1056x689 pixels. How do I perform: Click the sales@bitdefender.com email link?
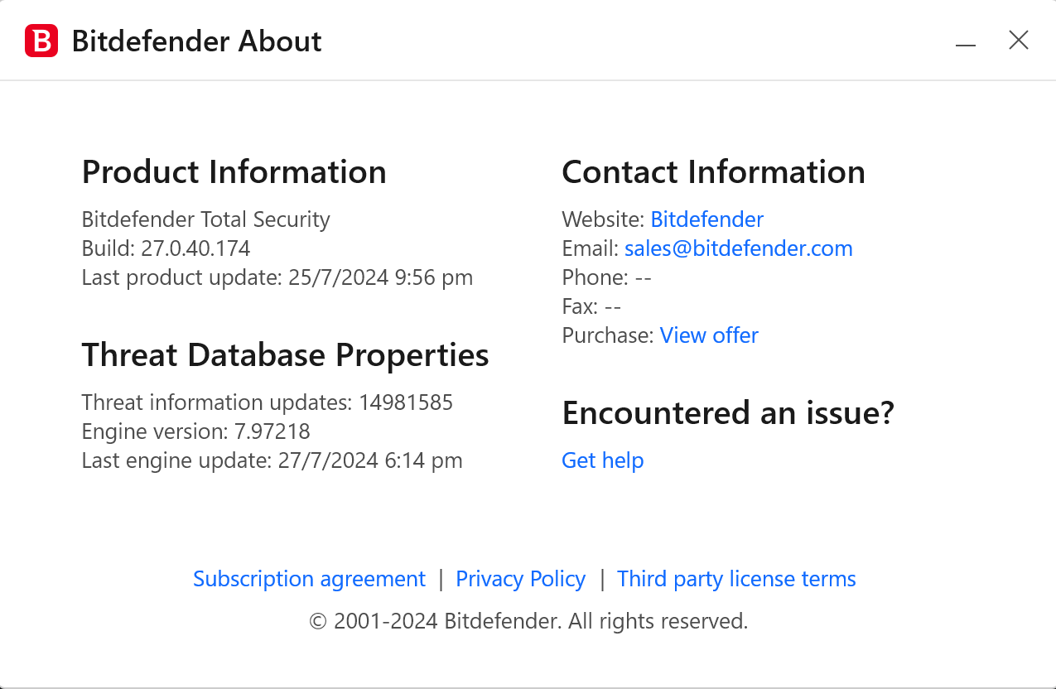(738, 248)
